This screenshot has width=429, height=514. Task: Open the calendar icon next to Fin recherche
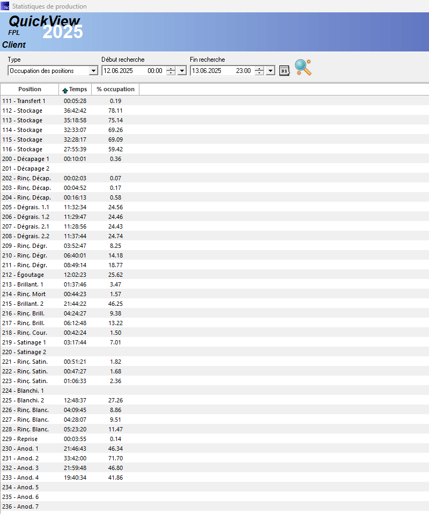(284, 71)
